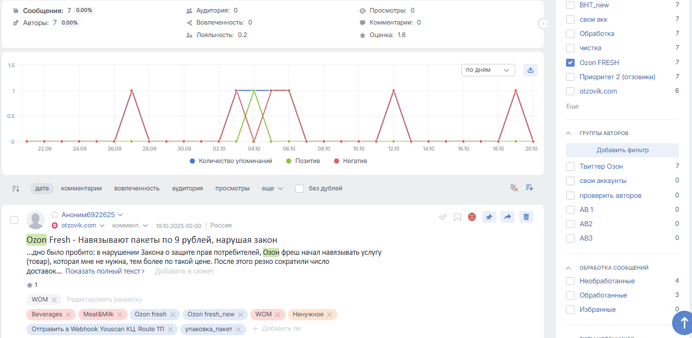The width and height of the screenshot is (692, 338).
Task: Pin the post with the pin icon
Action: pos(489,217)
